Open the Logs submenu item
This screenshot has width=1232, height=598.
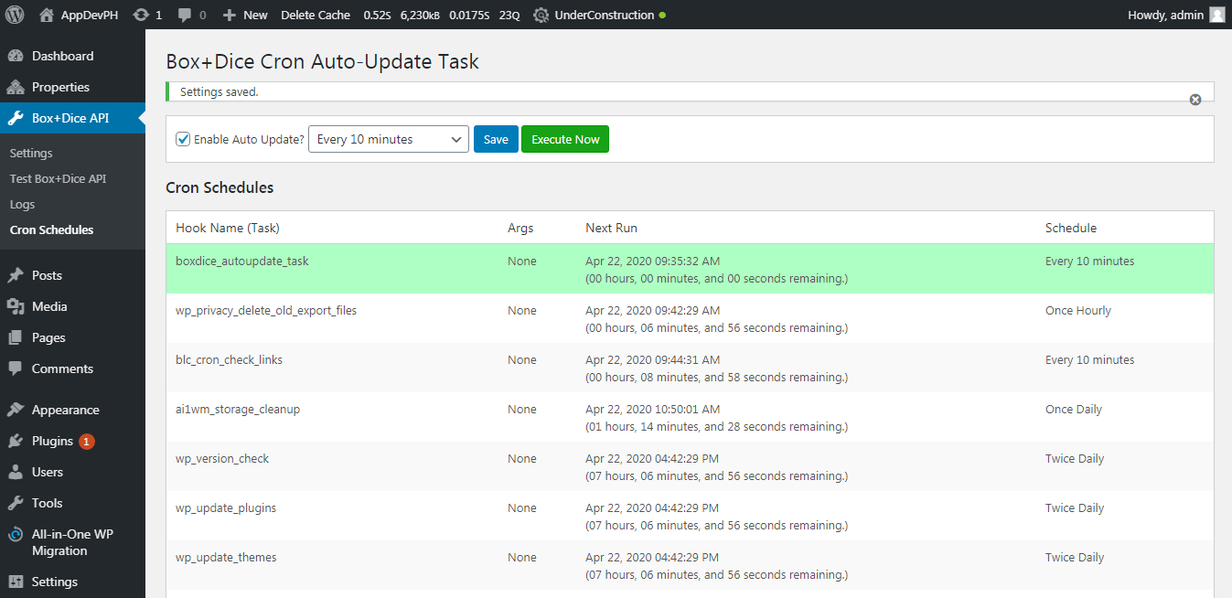22,204
